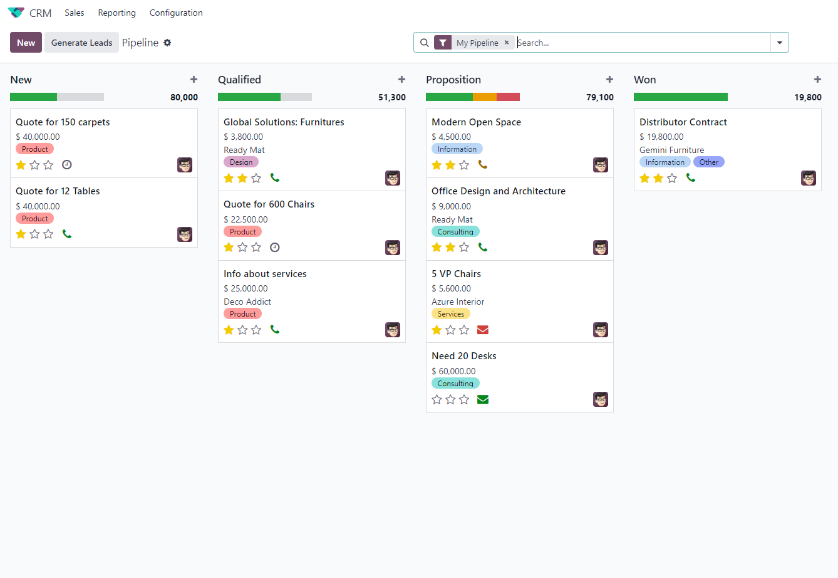This screenshot has width=838, height=578.
Task: Click green envelope icon on Need 20 Desks
Action: [x=482, y=399]
